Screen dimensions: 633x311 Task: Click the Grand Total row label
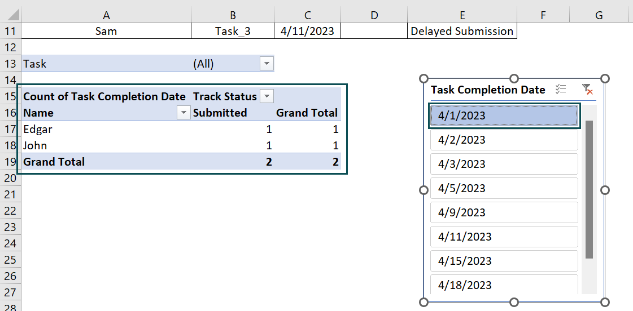106,162
